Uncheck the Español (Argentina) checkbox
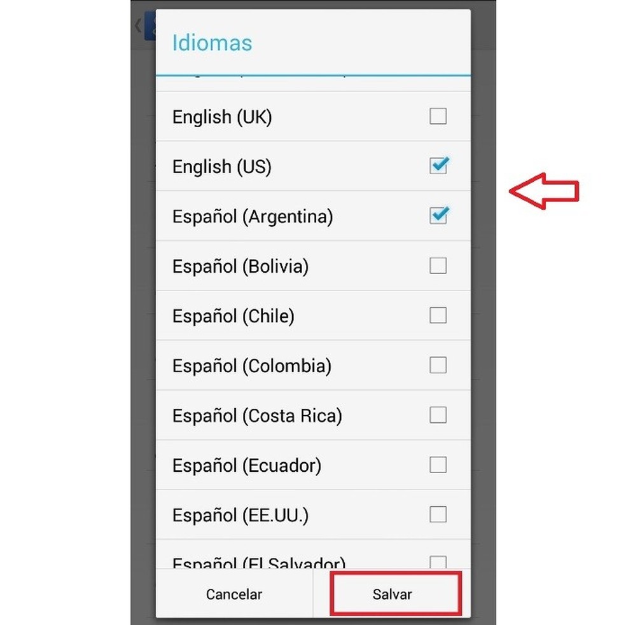This screenshot has height=625, width=626. pyautogui.click(x=438, y=216)
